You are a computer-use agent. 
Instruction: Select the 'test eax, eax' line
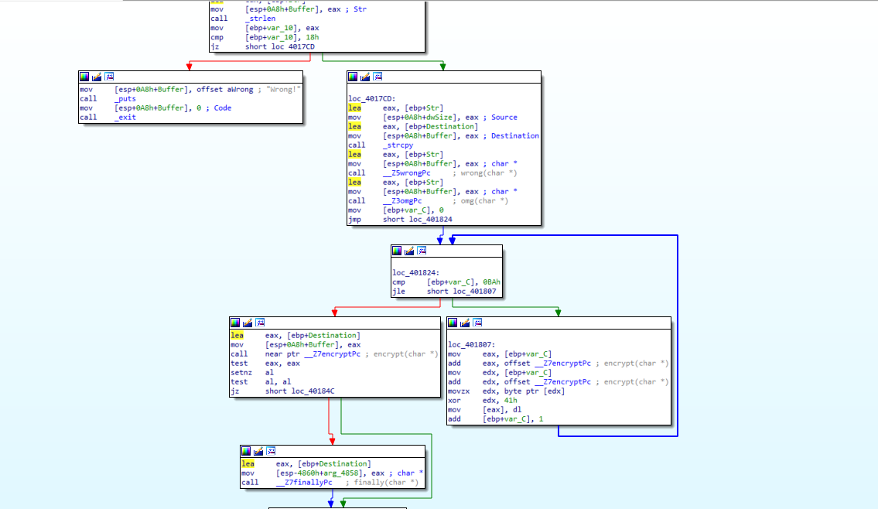pos(265,364)
